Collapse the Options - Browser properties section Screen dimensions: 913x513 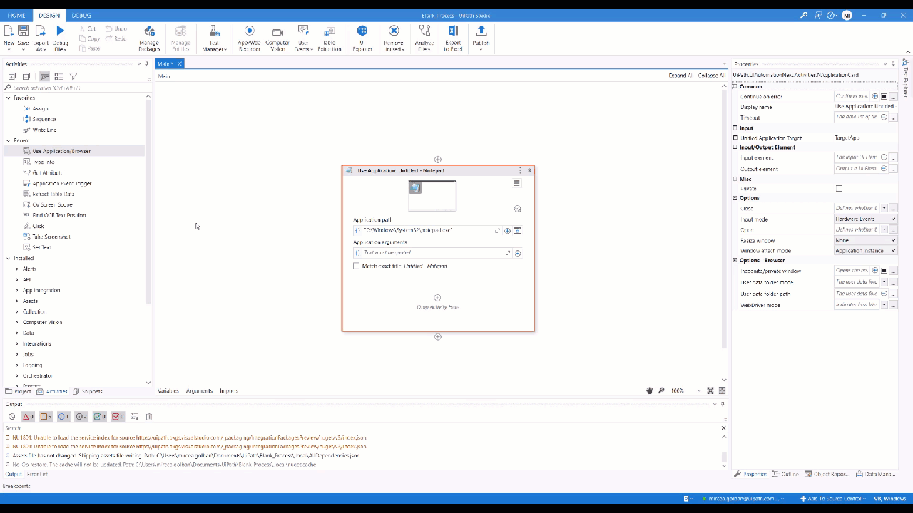[734, 260]
